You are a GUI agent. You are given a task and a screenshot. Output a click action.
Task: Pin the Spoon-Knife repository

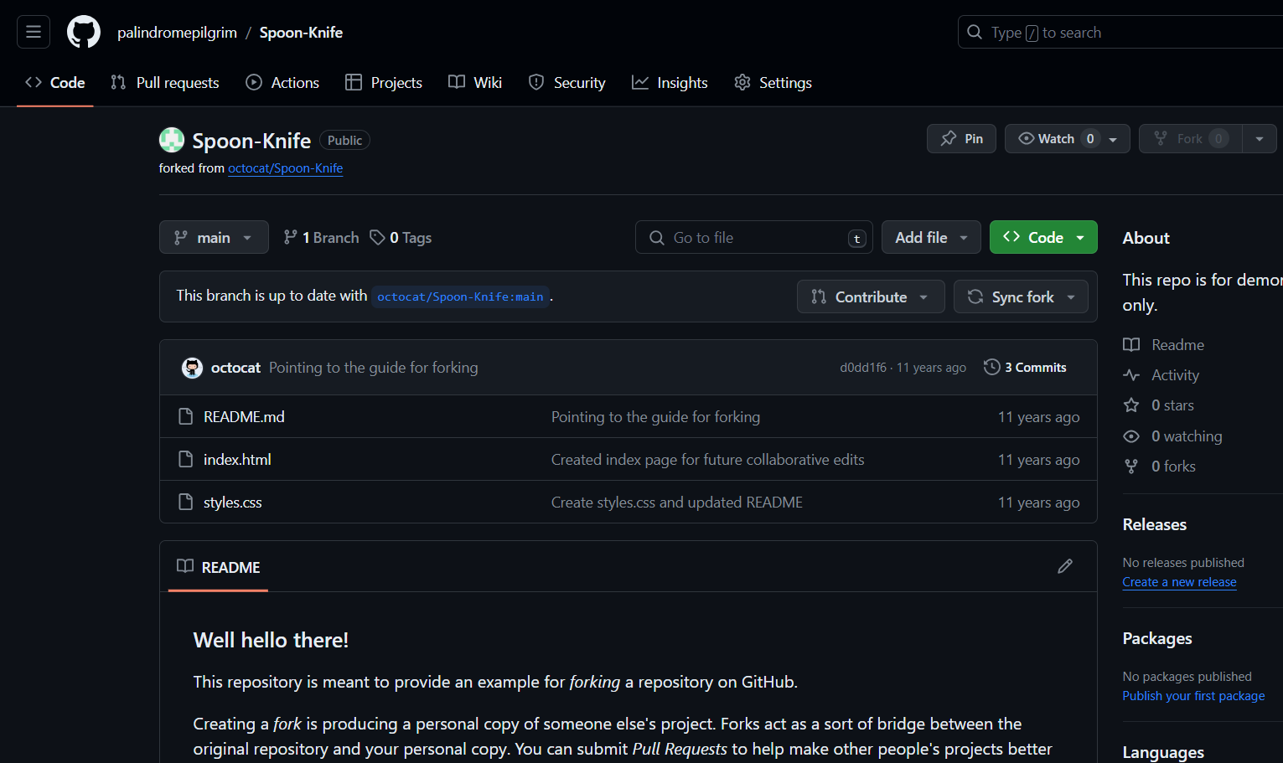961,139
